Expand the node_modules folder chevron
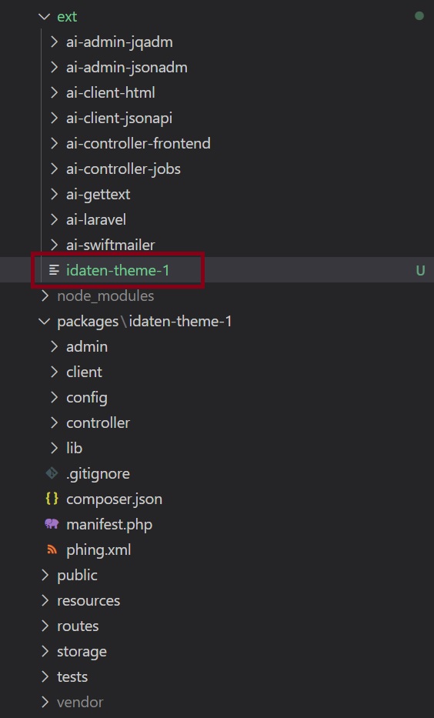 (45, 296)
